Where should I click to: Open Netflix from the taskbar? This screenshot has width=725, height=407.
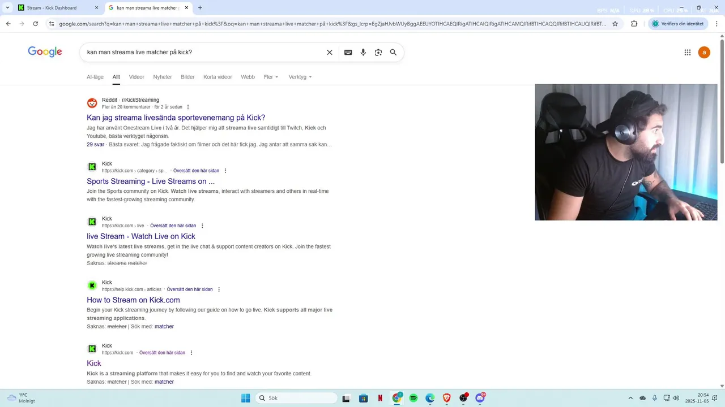[380, 398]
